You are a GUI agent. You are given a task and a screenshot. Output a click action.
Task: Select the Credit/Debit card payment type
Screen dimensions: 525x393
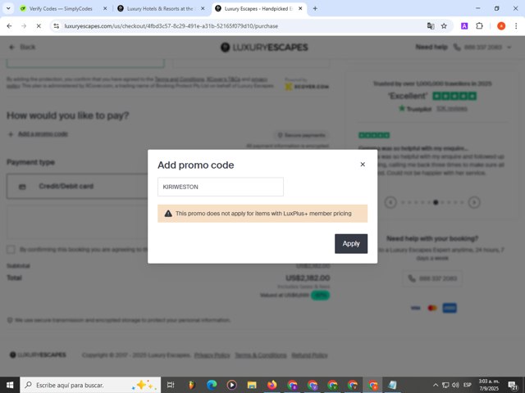coord(78,186)
